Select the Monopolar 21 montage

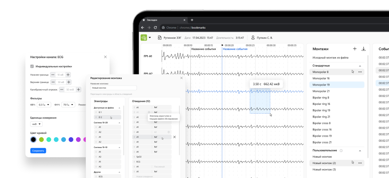(x=337, y=91)
